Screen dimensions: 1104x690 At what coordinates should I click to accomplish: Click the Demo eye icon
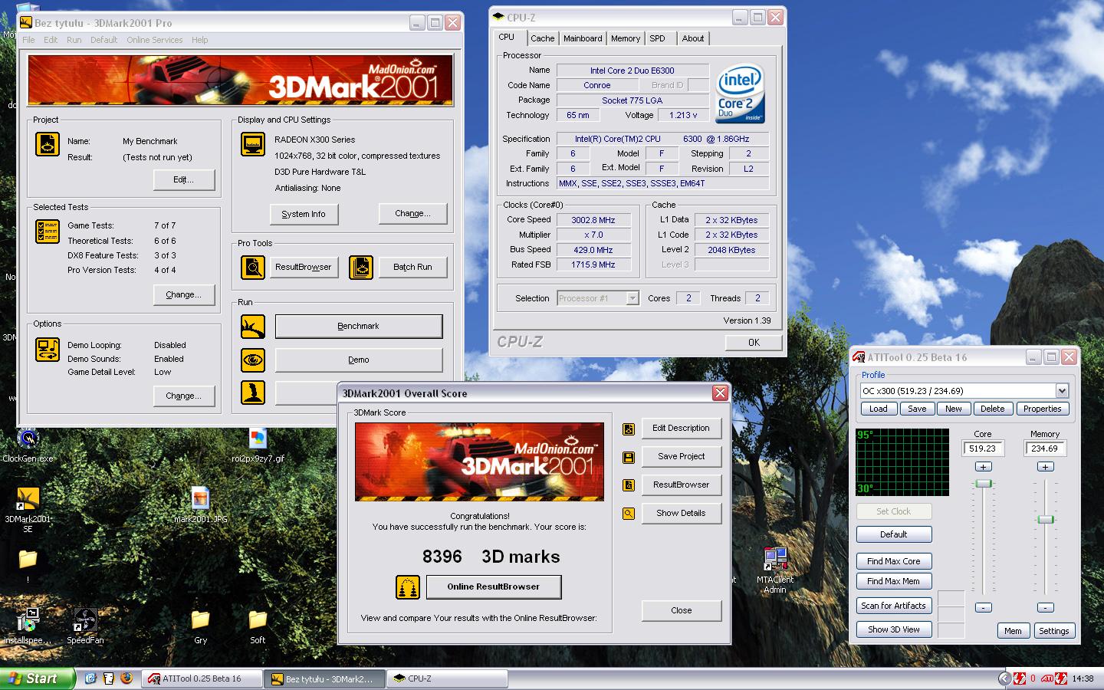pos(253,360)
